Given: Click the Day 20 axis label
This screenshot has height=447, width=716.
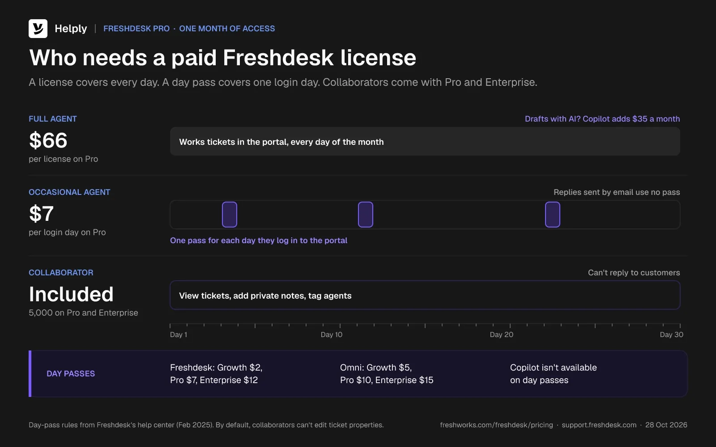Looking at the screenshot, I should point(502,335).
